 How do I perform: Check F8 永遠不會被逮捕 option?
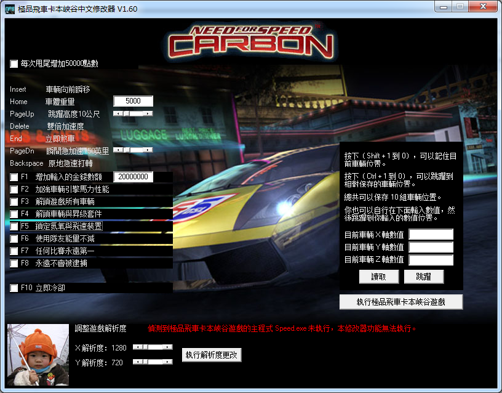(x=14, y=263)
